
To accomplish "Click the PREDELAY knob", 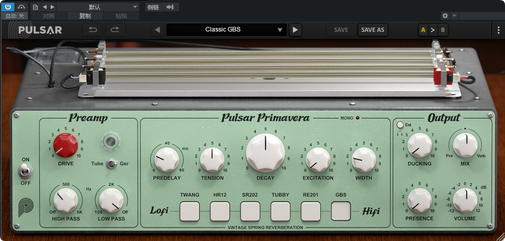I will click(x=167, y=160).
